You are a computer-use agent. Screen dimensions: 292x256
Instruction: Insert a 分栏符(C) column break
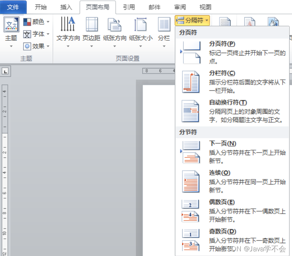tap(232, 82)
